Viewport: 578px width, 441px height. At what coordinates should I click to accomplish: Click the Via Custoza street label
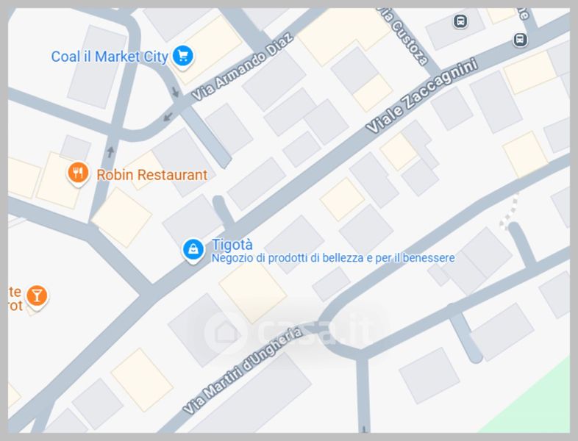coord(404,37)
